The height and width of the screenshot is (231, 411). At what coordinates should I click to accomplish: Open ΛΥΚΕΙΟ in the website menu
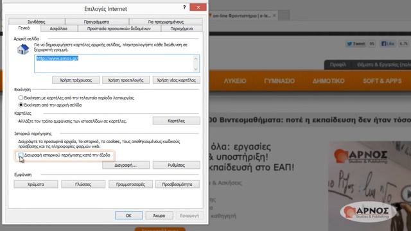coord(235,81)
